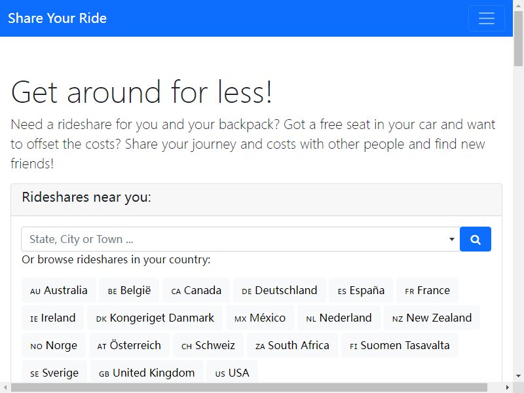Screen dimensions: 524x393
Task: Select the België country button
Action: click(x=129, y=290)
